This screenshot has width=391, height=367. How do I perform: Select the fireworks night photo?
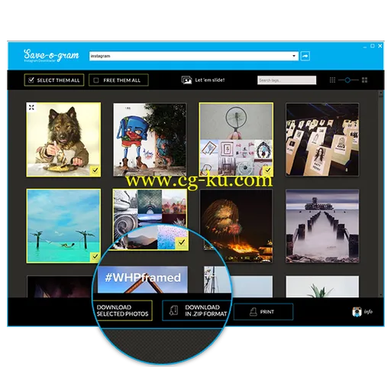point(237,226)
